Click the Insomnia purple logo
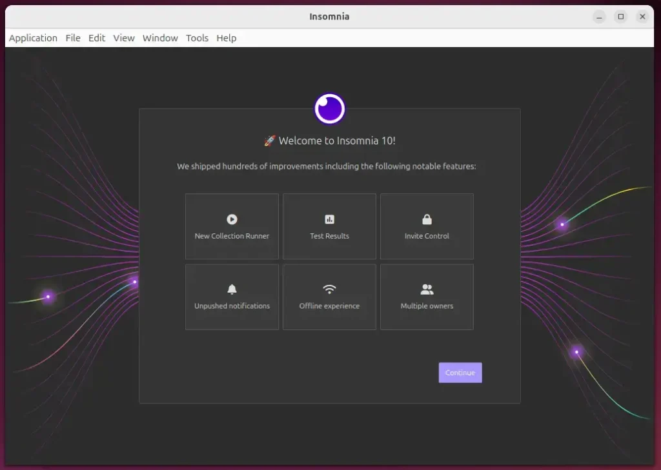 330,109
